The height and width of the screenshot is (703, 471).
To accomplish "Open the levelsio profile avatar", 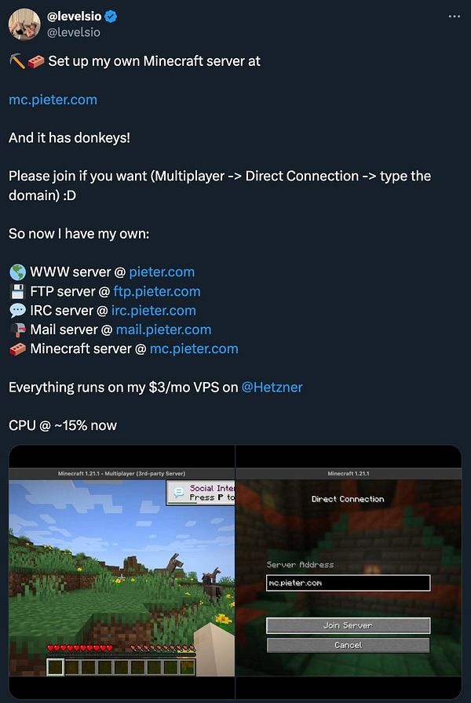I will [24, 24].
